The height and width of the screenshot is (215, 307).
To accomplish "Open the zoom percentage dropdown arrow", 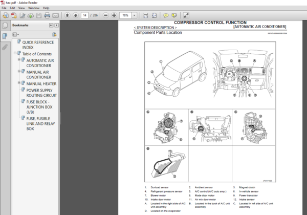I will point(134,15).
